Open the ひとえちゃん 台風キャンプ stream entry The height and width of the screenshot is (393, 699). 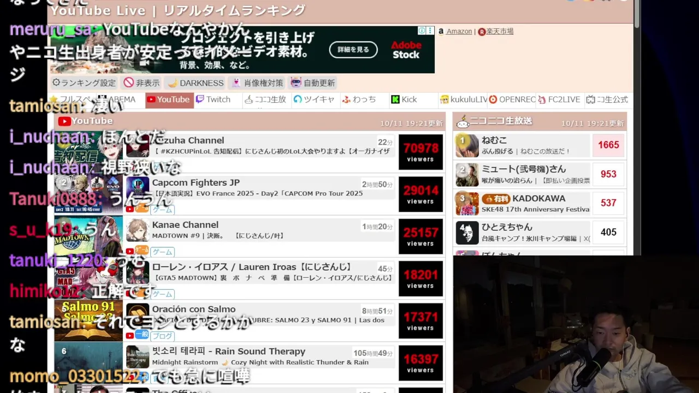[x=535, y=233]
